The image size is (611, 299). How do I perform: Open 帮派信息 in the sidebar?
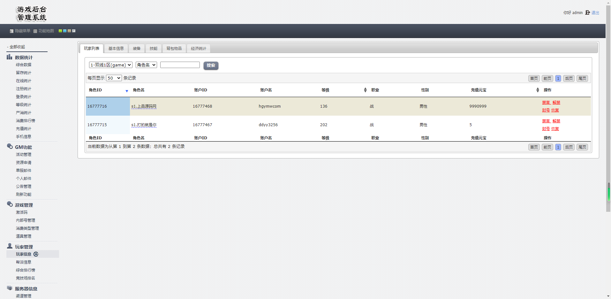[24, 262]
